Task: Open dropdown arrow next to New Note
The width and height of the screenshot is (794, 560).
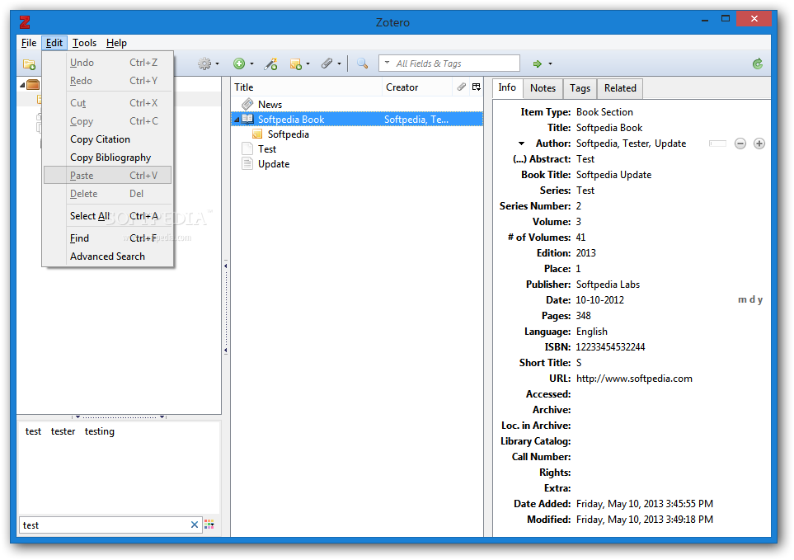Action: coord(308,64)
